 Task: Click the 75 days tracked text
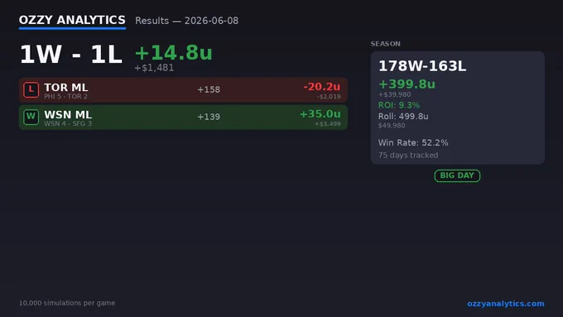point(408,155)
